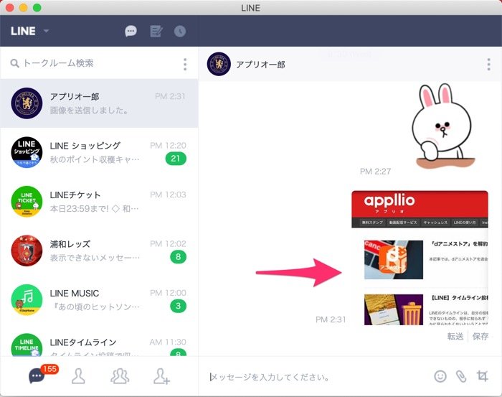Open the sent appllio screenshot image

[x=420, y=258]
